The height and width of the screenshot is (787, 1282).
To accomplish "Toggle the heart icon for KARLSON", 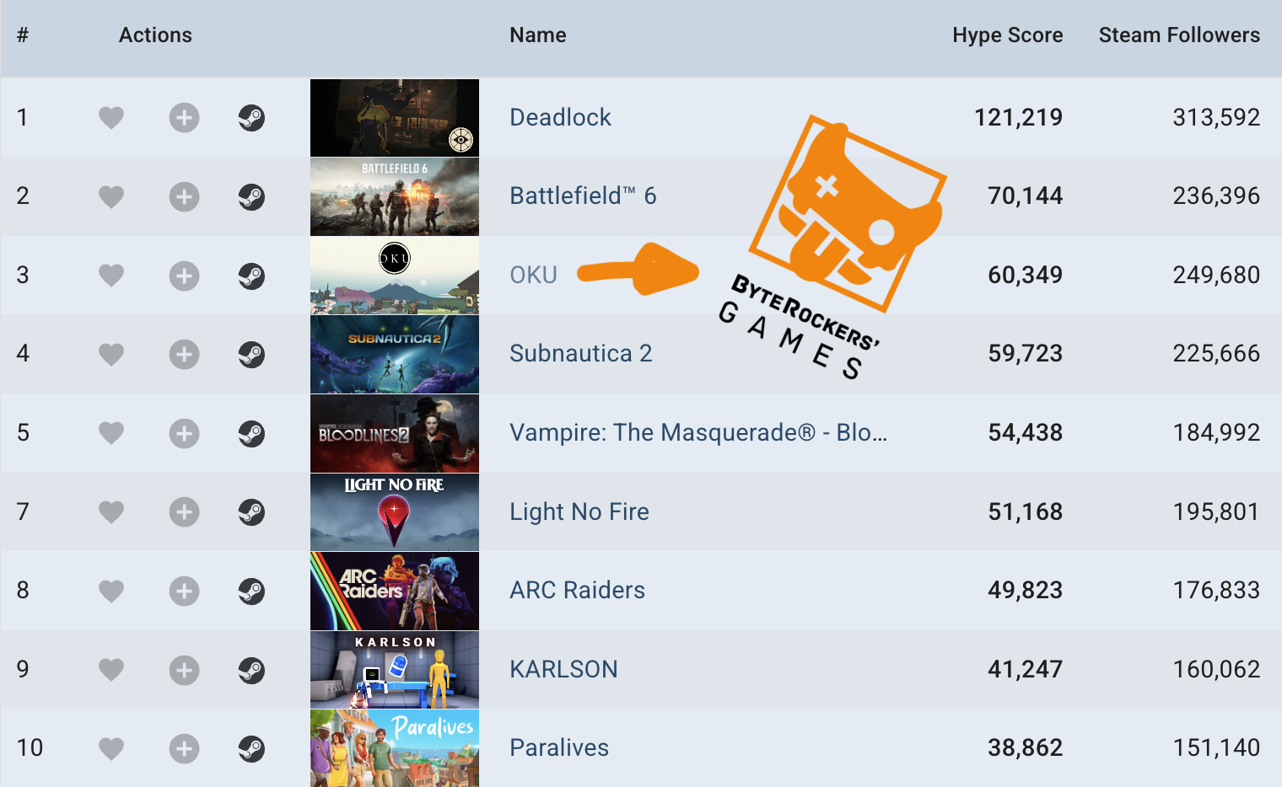I will click(111, 670).
